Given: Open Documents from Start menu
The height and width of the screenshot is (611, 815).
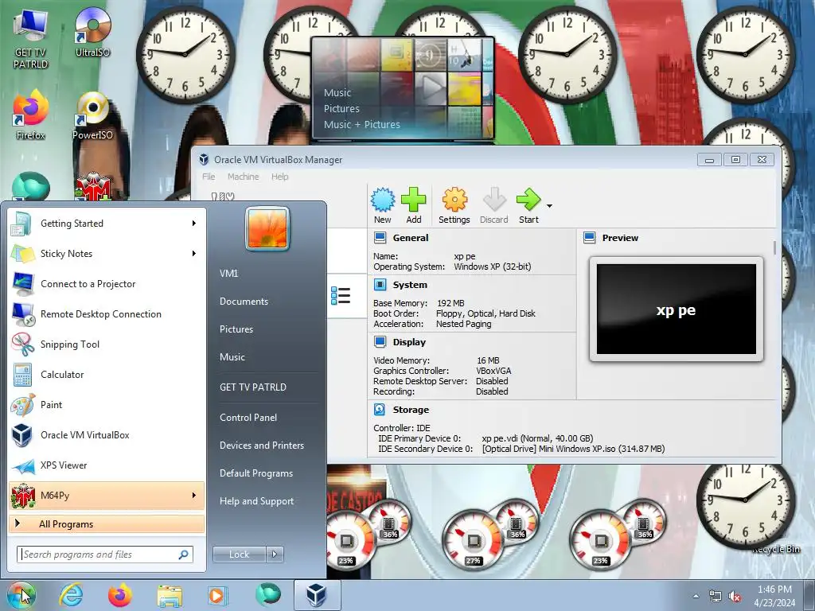Looking at the screenshot, I should pos(244,302).
